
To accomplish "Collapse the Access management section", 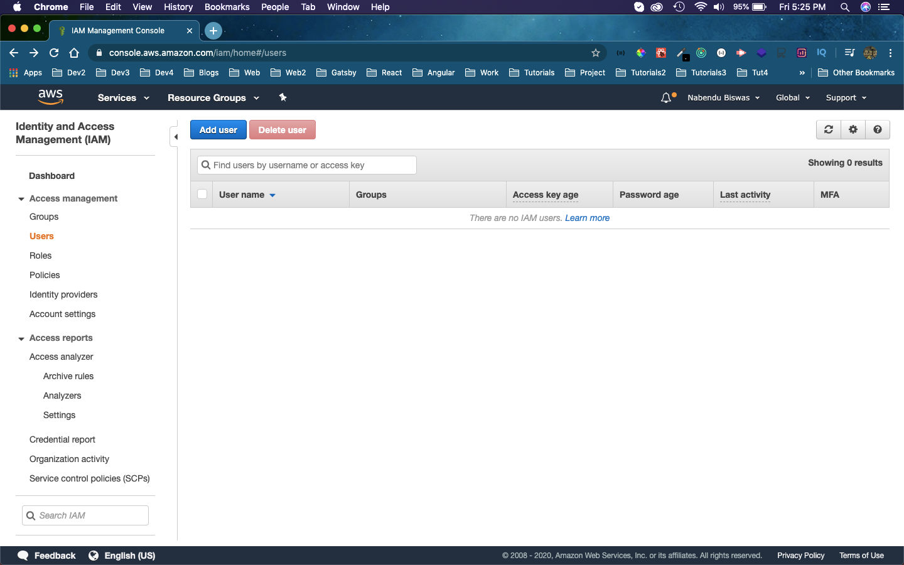I will pyautogui.click(x=21, y=199).
